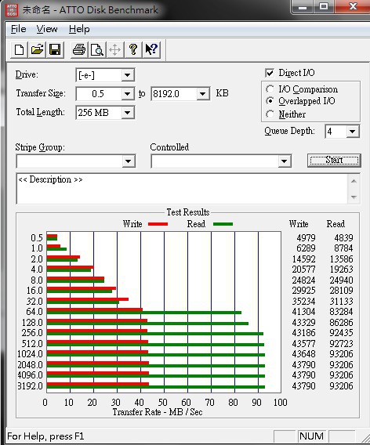The width and height of the screenshot is (370, 445).
Task: Select the I/O Comparison radio option
Action: [270, 89]
